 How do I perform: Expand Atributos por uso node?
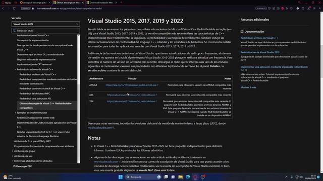click(x=13, y=156)
